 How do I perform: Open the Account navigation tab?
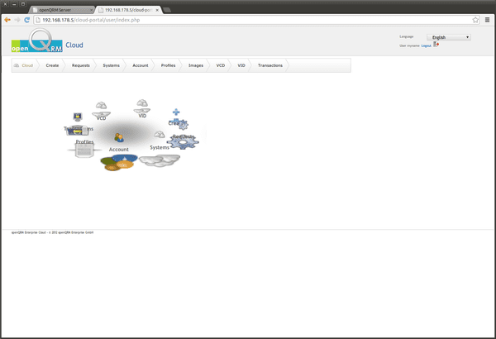[x=141, y=65]
